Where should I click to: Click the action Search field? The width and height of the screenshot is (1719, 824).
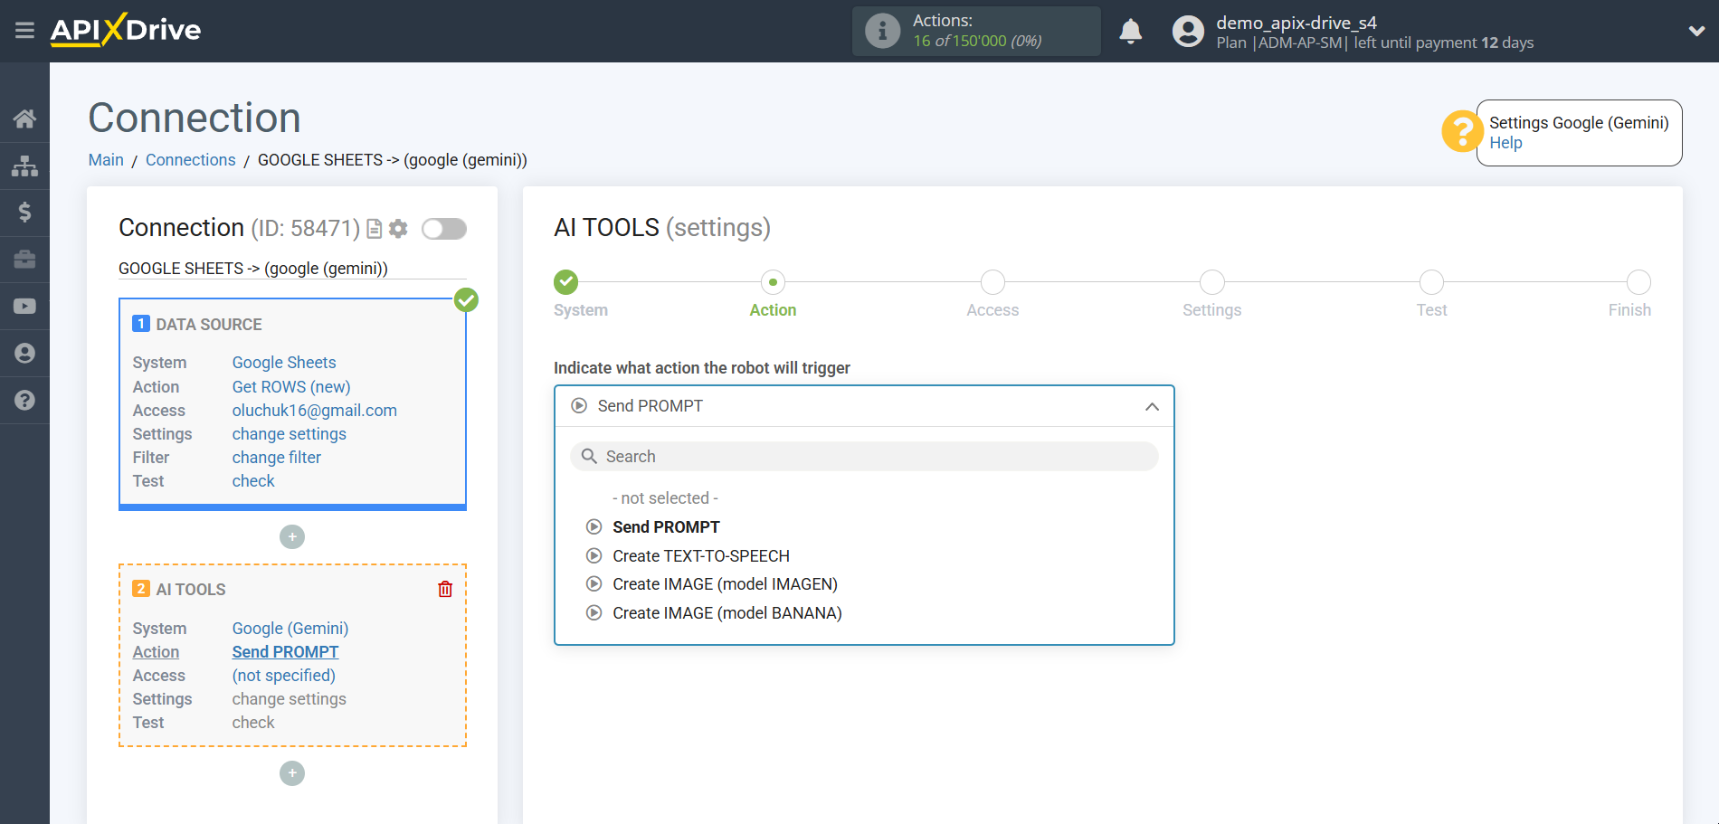point(864,457)
